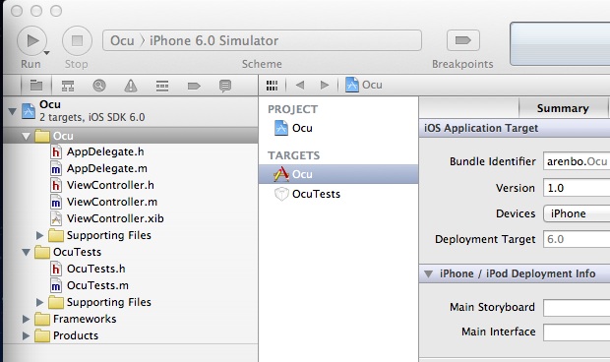The width and height of the screenshot is (610, 362).
Task: Open AppDelegate.h
Action: pyautogui.click(x=105, y=151)
